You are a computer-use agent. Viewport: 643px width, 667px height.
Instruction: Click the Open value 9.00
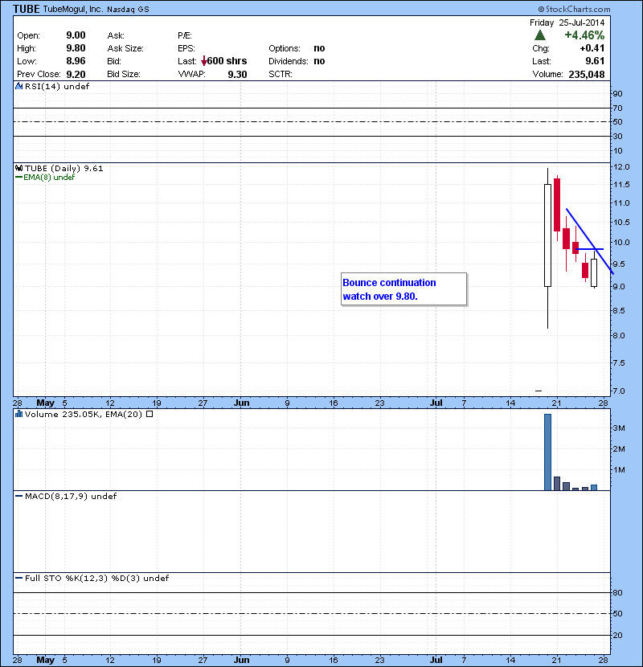(x=76, y=35)
